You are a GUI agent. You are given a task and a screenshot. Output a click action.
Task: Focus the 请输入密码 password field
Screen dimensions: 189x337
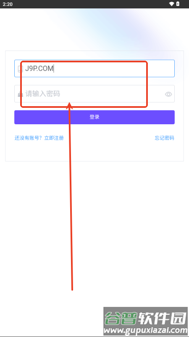[x=94, y=94]
